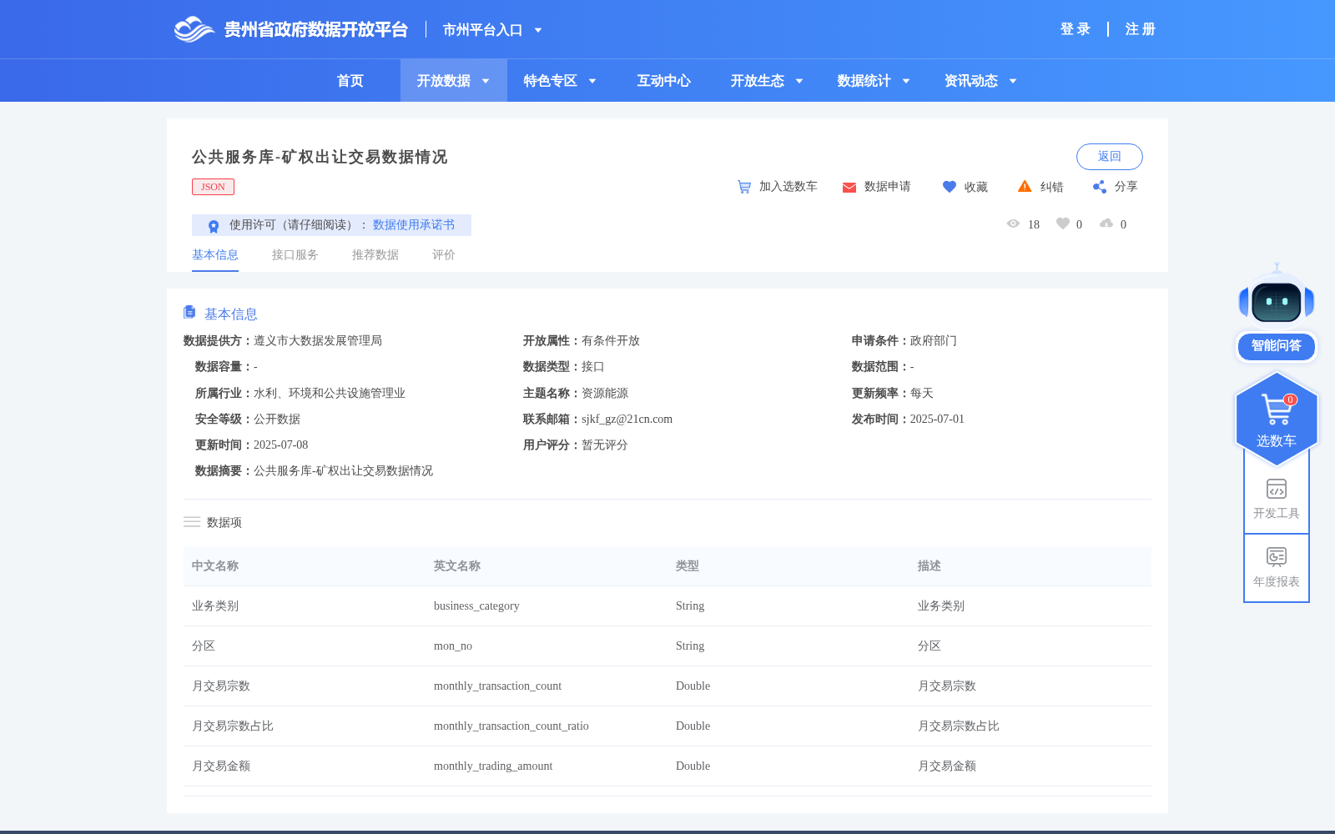The width and height of the screenshot is (1335, 834).
Task: Click the dataset title 公共服务库-矿权出让交易数据情况
Action: pos(320,157)
